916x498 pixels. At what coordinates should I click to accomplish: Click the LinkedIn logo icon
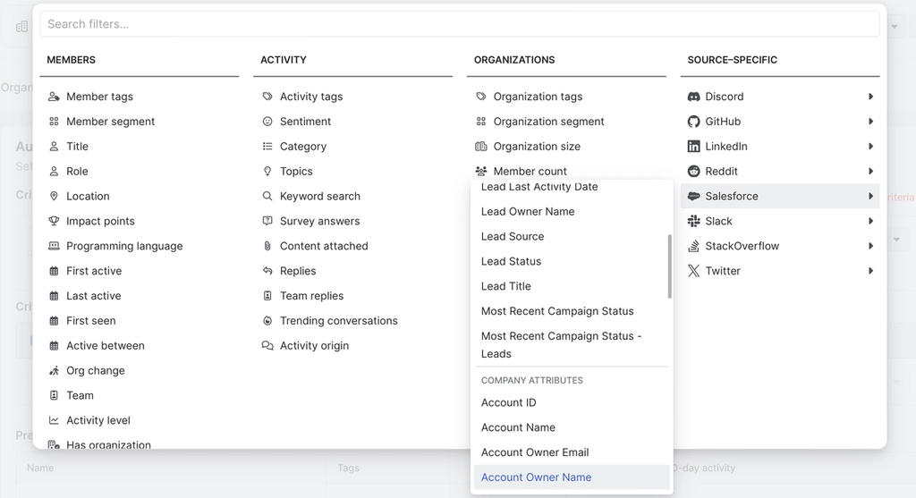click(693, 147)
